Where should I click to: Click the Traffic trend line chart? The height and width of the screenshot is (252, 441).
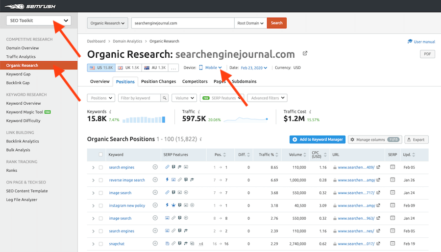pos(246,120)
